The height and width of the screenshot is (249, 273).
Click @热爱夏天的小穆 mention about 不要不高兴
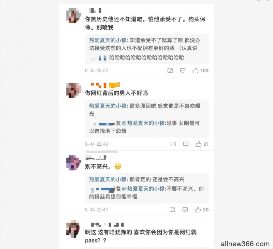point(143,189)
